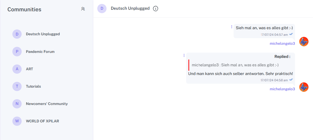Viewport: 314px width, 140px height.
Task: Click michelangelo3 username under first message
Action: click(282, 43)
